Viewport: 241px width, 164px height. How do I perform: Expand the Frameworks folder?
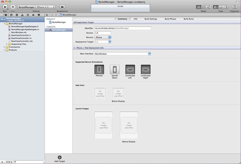pyautogui.click(x=4, y=47)
